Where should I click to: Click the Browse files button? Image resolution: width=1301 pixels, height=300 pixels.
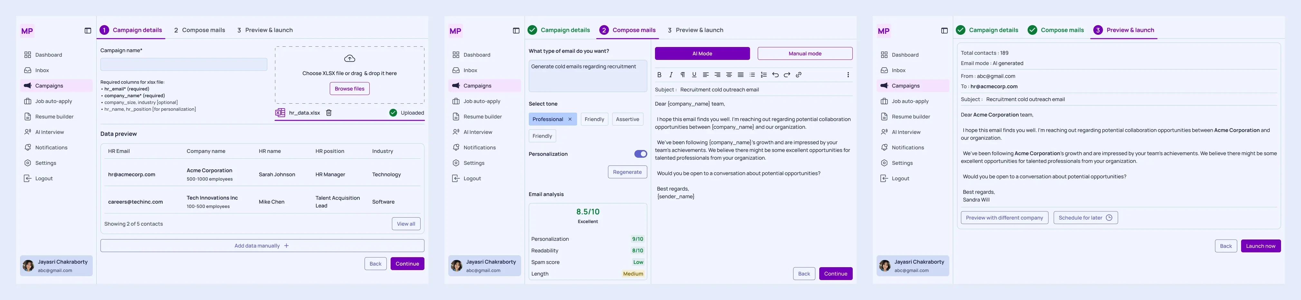pos(349,89)
